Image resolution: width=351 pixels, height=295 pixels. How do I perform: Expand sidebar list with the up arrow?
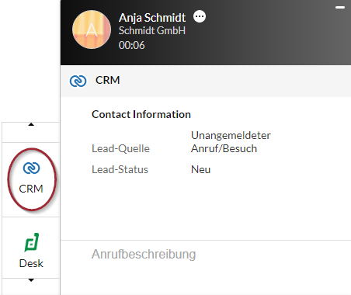[31, 124]
